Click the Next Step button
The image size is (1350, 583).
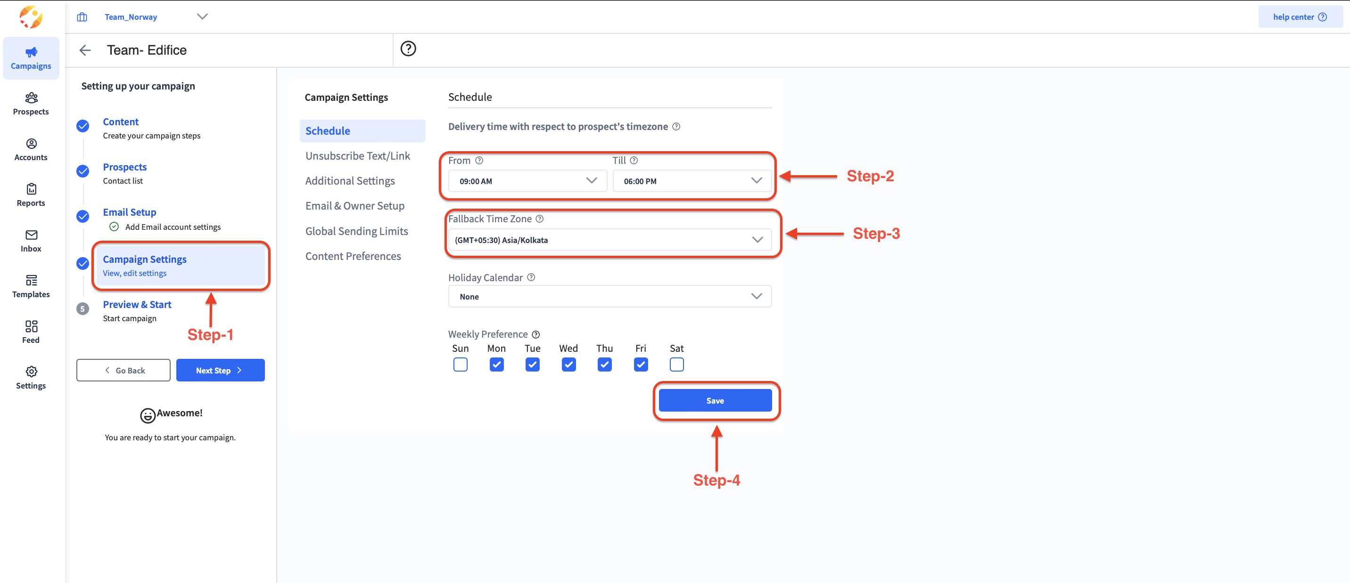coord(220,370)
